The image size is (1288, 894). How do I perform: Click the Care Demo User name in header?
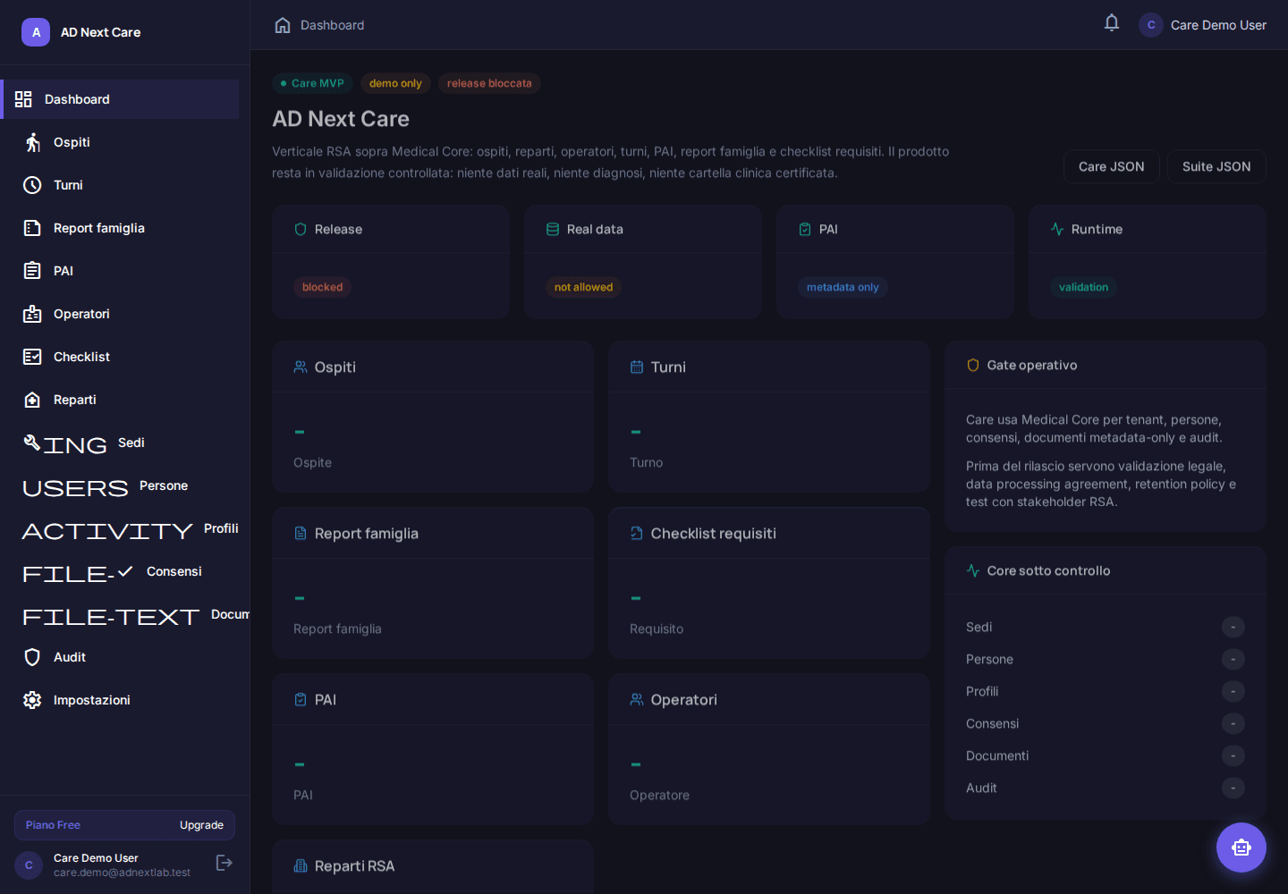(x=1218, y=25)
